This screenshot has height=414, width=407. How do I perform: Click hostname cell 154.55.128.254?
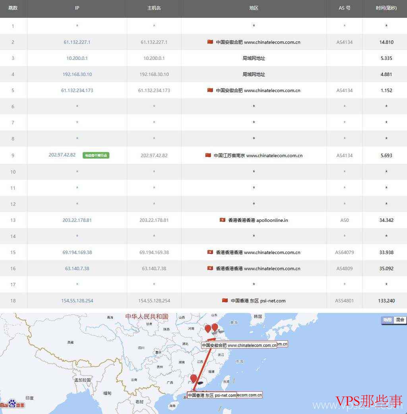point(154,301)
